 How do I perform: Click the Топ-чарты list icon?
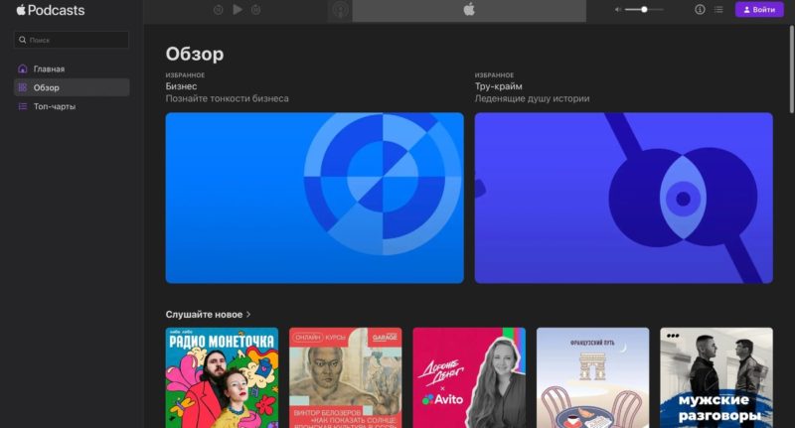[x=22, y=106]
